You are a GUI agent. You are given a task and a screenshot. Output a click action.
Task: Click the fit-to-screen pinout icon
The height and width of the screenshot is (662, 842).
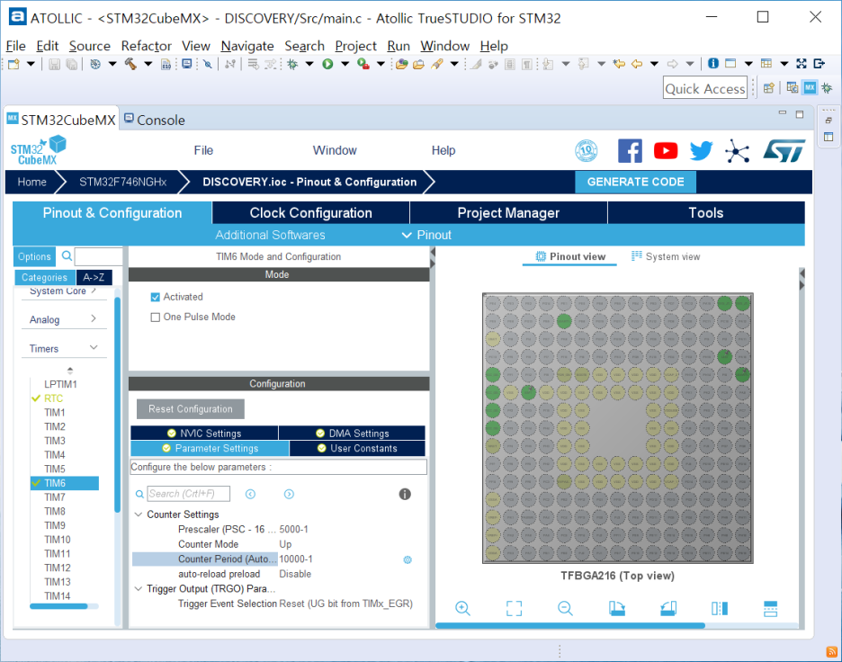(x=514, y=608)
